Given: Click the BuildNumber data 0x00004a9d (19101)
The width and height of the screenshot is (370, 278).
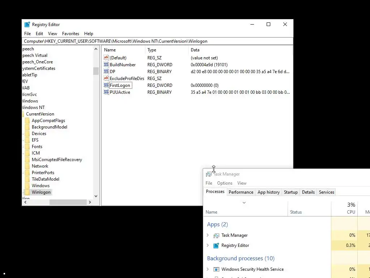Looking at the screenshot, I should 209,64.
